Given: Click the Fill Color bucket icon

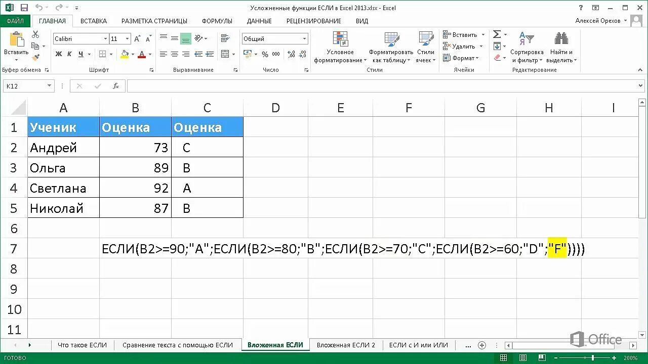Looking at the screenshot, I should click(x=125, y=54).
